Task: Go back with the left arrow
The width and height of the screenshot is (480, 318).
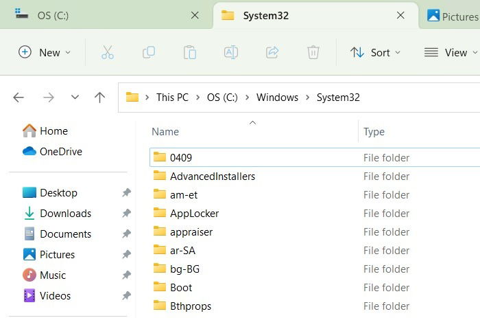Action: tap(19, 98)
